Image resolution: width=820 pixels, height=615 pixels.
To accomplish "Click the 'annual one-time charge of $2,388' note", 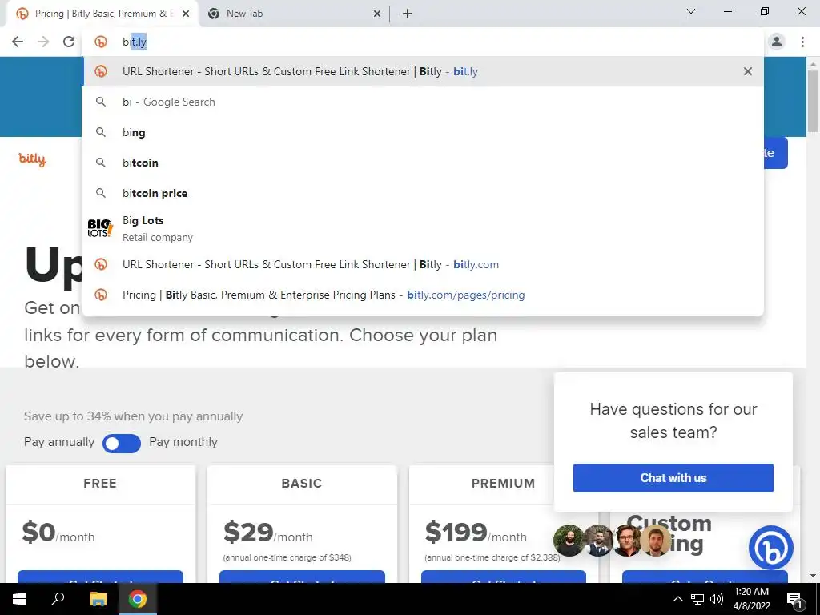I will click(492, 557).
